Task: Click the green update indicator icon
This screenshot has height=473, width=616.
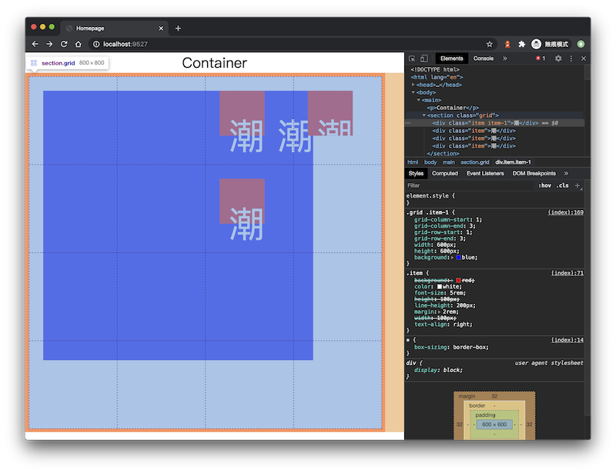Action: (581, 44)
